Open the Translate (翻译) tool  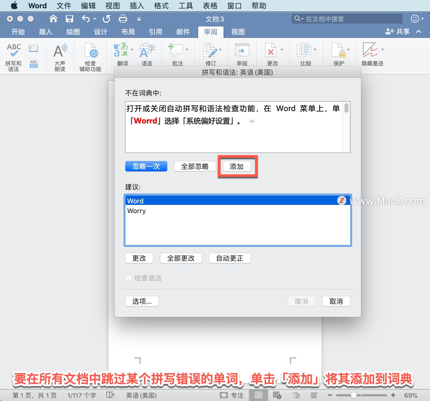(121, 50)
